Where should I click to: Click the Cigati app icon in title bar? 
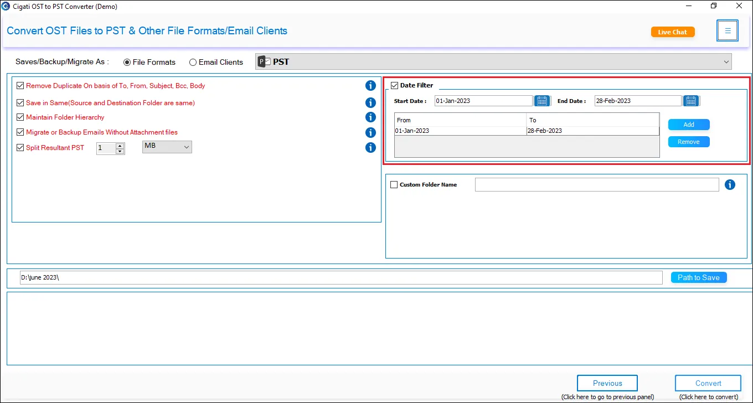click(x=6, y=7)
